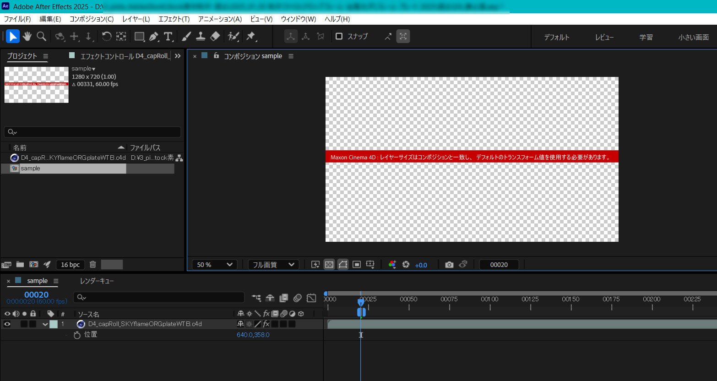The image size is (717, 381).
Task: Take a snapshot with camera icon
Action: tap(449, 265)
